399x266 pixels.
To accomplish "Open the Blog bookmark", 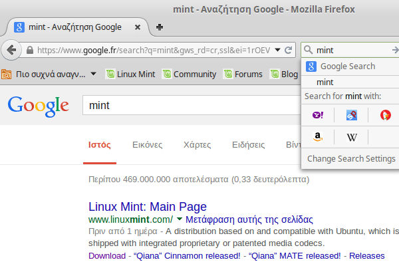I will click(284, 74).
